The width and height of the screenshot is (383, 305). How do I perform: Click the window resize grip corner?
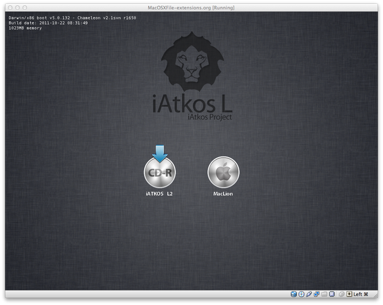coord(375,295)
